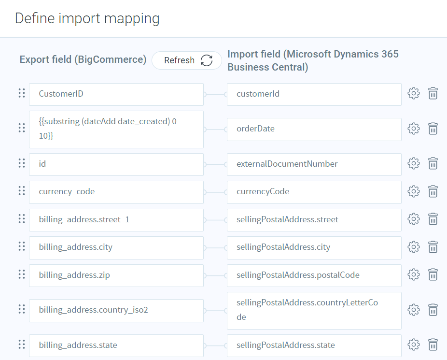Click the Export field (BigCommerce) heading
The height and width of the screenshot is (360, 447).
(83, 59)
